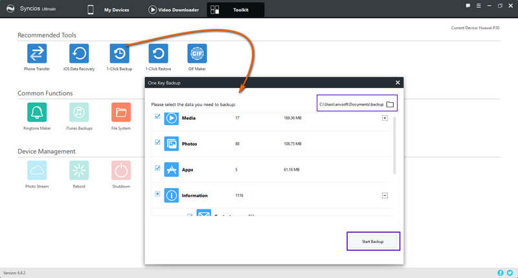
Task: Open Photo Stream
Action: [x=37, y=170]
